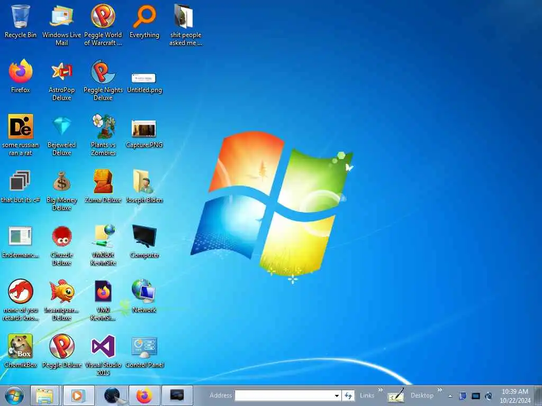Select ChomikBox icon
The image size is (542, 406).
21,351
